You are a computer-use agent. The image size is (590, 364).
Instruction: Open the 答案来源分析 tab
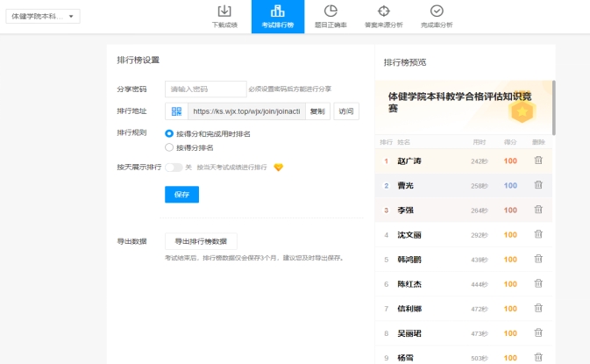point(383,17)
